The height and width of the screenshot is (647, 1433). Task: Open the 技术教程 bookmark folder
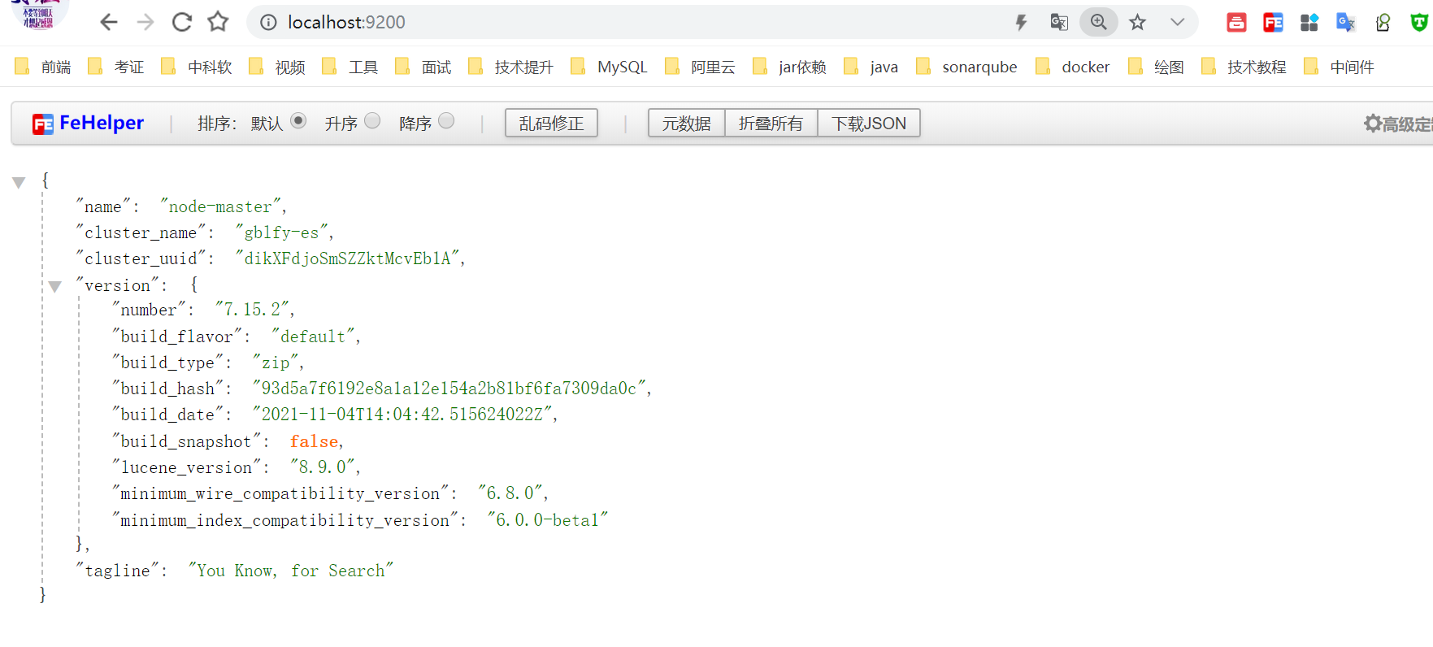pos(1244,67)
